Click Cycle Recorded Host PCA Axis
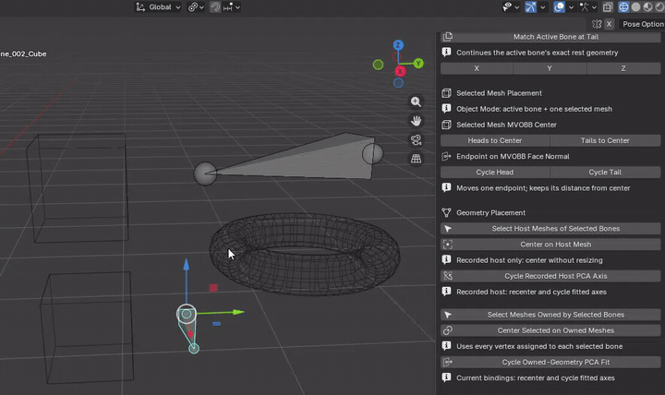This screenshot has width=665, height=395. 550,276
